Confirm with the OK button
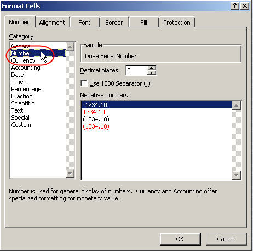Image resolution: width=253 pixels, height=251 pixels. click(180, 239)
